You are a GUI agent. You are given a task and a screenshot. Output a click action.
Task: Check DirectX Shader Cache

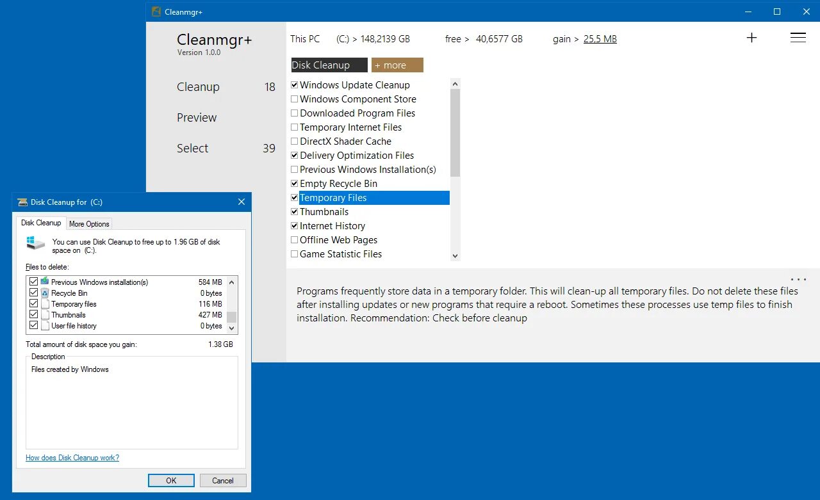point(295,141)
